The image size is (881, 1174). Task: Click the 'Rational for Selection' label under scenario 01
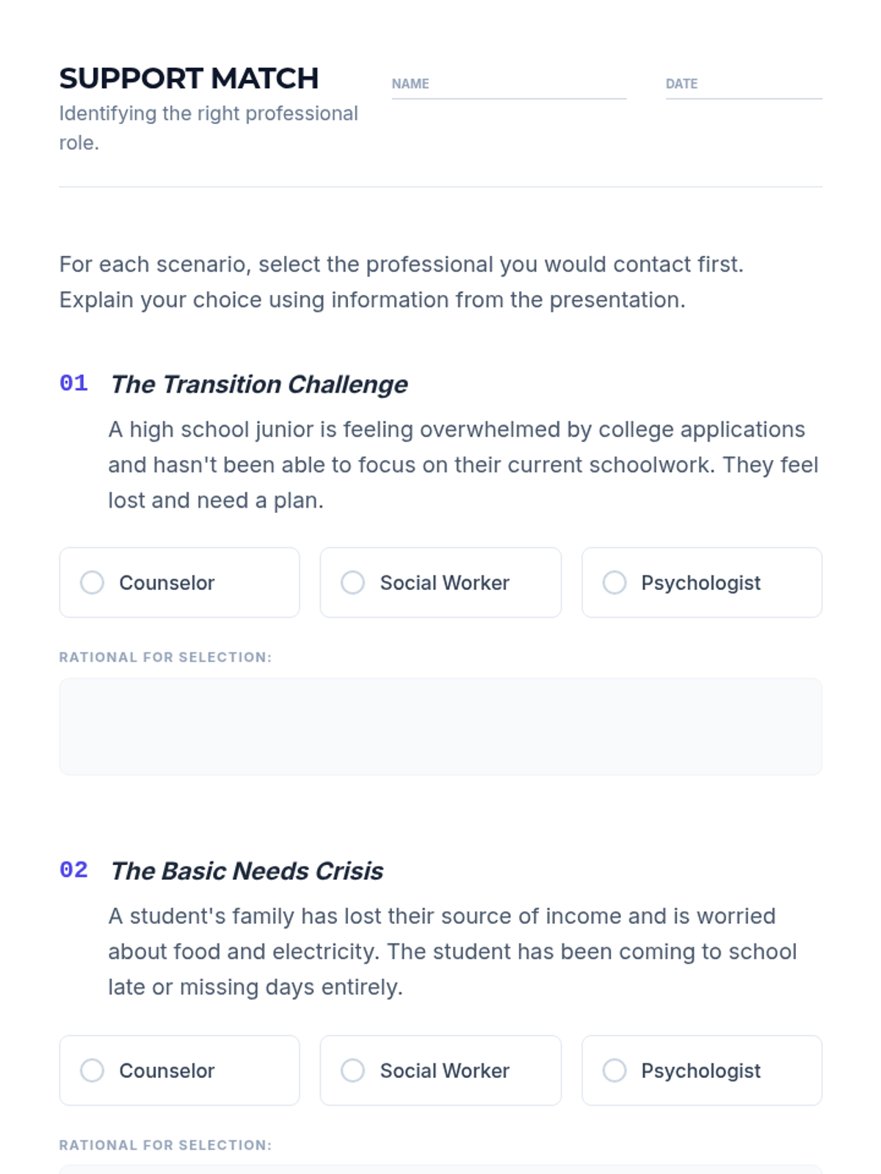click(165, 657)
